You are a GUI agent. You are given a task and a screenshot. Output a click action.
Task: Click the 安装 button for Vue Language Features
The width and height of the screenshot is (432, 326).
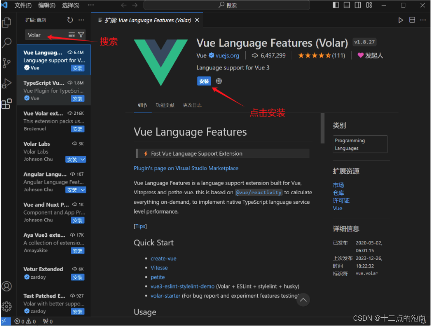[204, 81]
